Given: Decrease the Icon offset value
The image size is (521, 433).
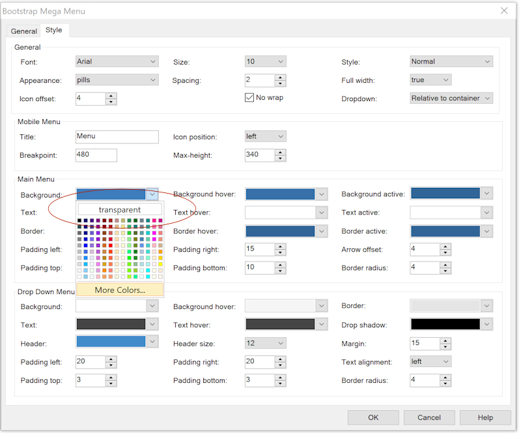Looking at the screenshot, I should (111, 102).
